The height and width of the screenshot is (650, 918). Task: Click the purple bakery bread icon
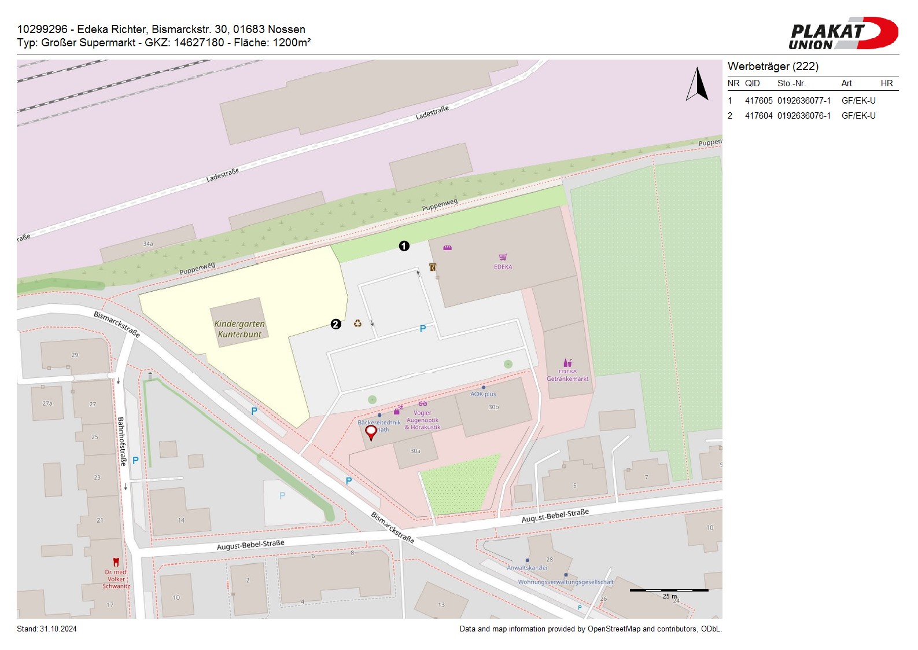(x=447, y=248)
